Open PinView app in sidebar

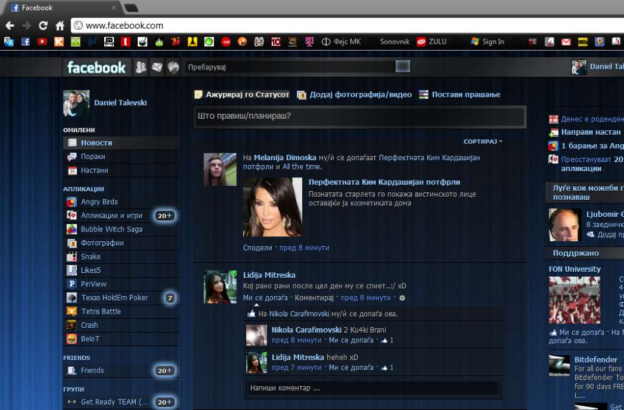[x=93, y=285]
